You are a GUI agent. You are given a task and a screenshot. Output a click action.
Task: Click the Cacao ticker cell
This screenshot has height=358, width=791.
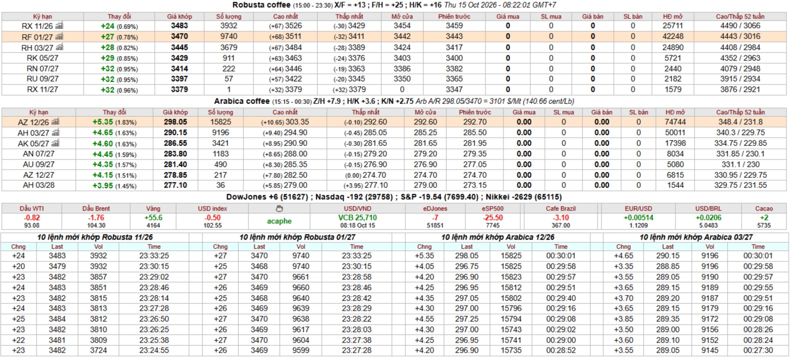tap(764, 217)
